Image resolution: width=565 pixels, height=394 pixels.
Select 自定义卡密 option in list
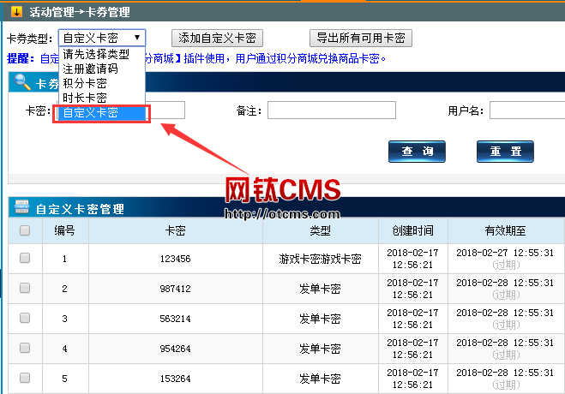coord(102,112)
